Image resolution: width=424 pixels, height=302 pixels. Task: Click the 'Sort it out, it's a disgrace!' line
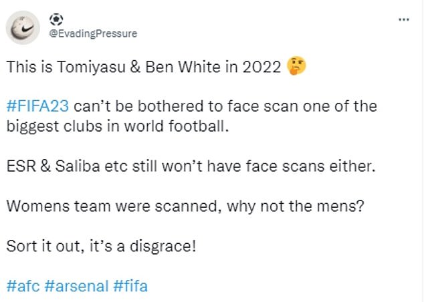click(101, 247)
